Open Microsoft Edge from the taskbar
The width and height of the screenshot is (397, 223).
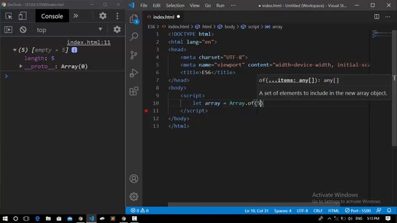point(37,219)
